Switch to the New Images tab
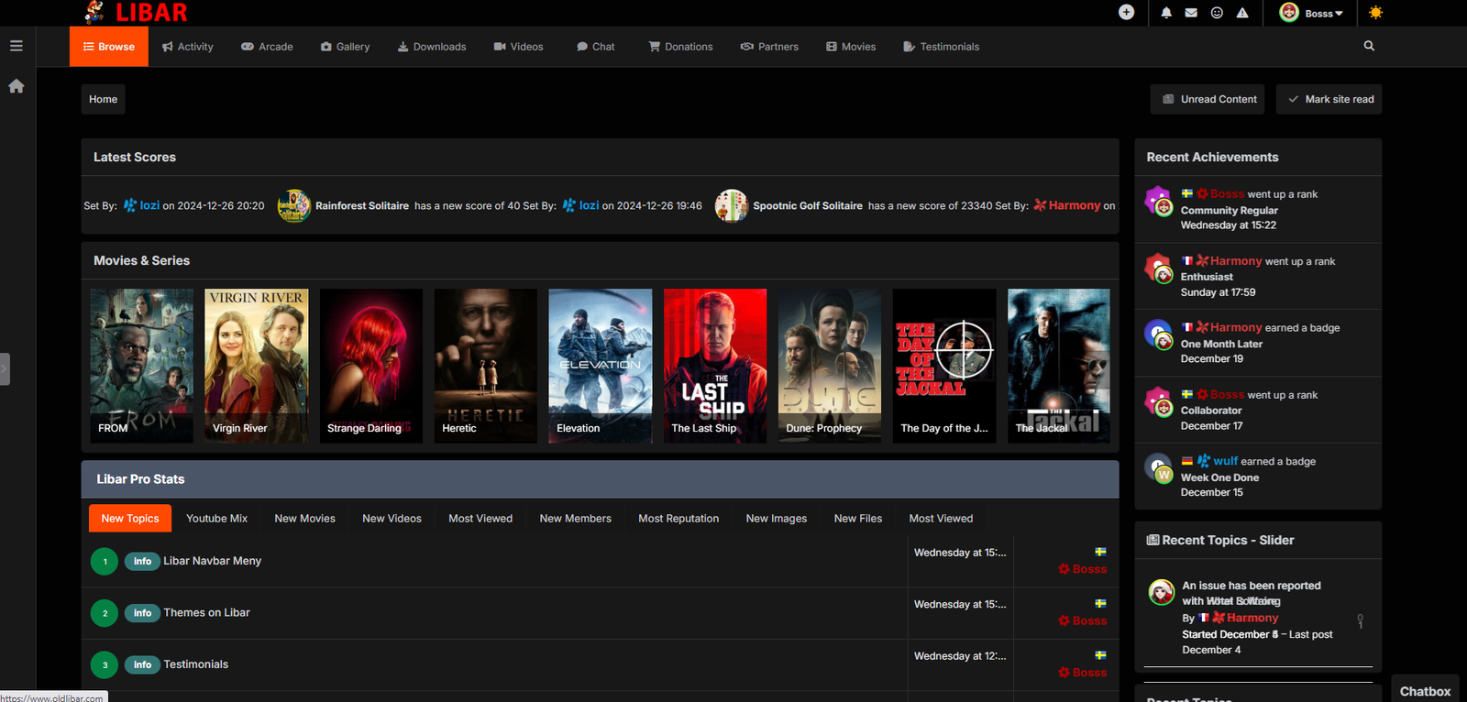Viewport: 1467px width, 702px height. coord(777,519)
